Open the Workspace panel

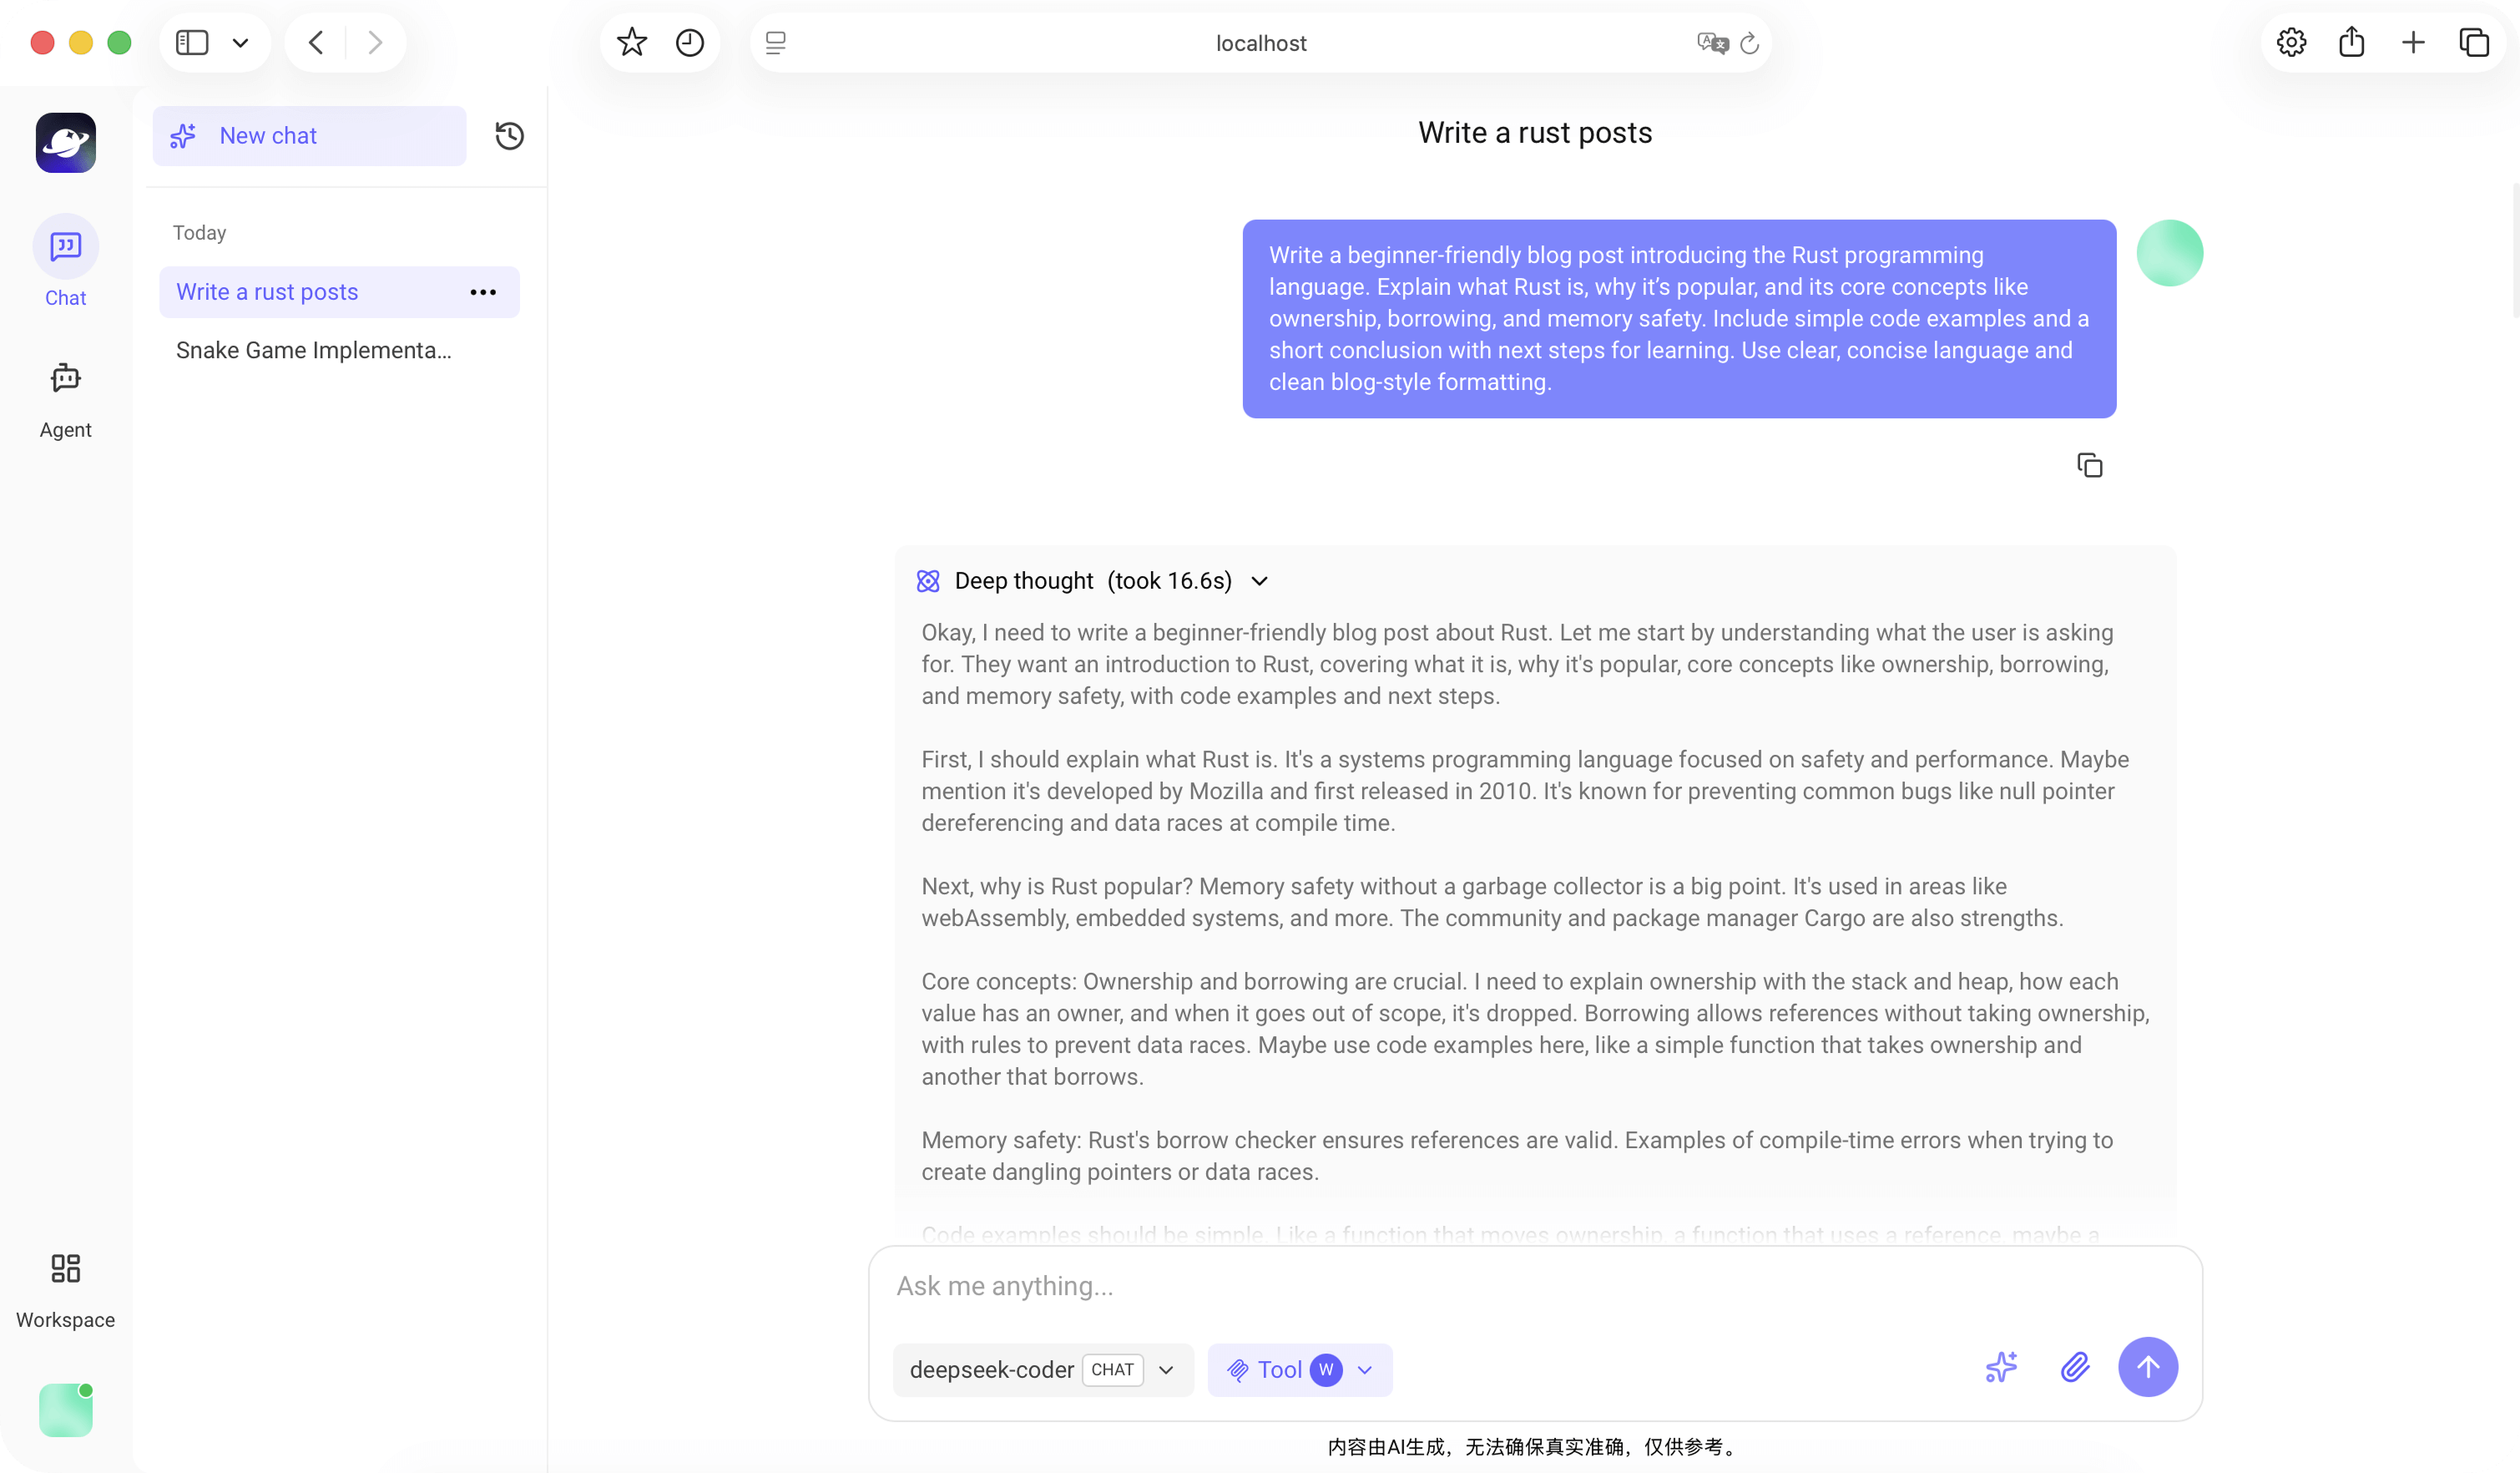click(64, 1286)
